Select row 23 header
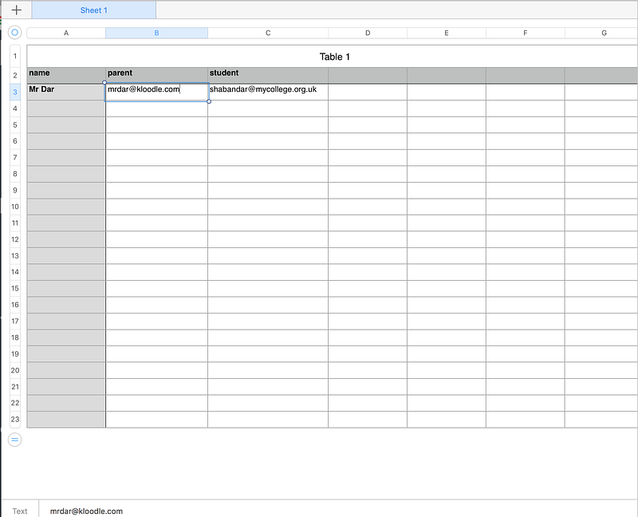638x517 pixels. pyautogui.click(x=15, y=420)
